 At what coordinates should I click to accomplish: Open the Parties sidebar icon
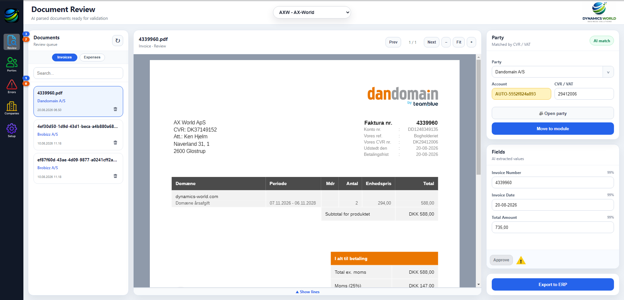[12, 64]
